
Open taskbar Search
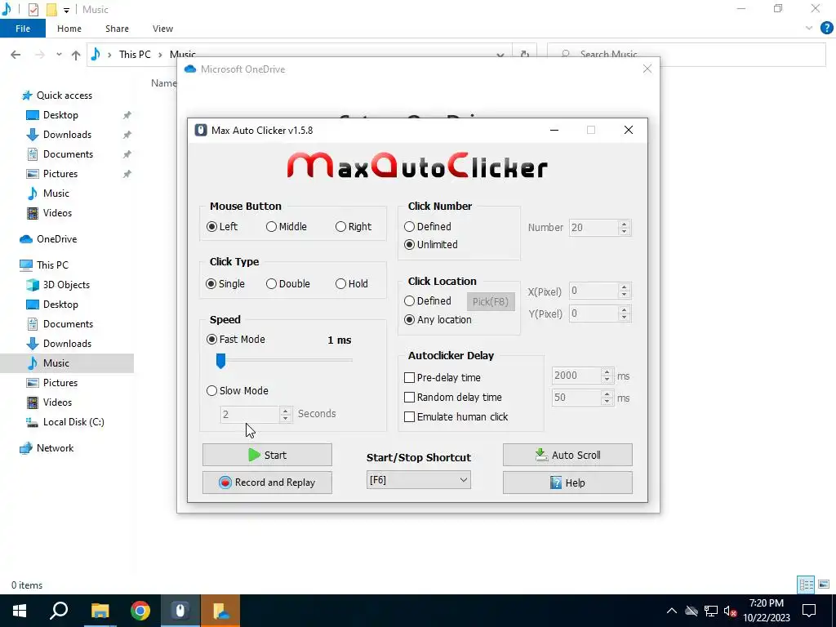point(59,611)
